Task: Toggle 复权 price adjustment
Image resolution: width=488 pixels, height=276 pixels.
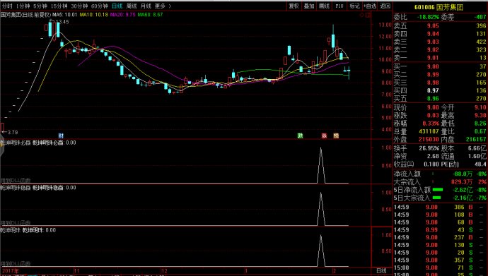Action: coord(294,6)
